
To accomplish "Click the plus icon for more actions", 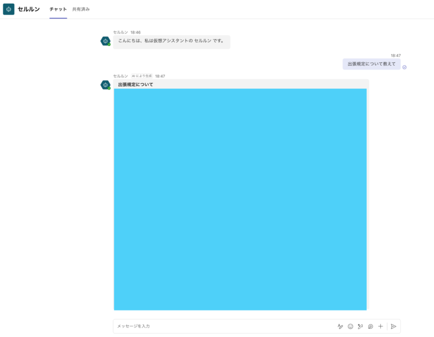I will (x=381, y=327).
